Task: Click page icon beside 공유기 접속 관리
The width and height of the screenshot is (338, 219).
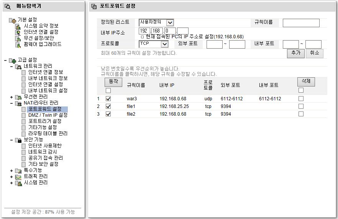Action: point(24,158)
